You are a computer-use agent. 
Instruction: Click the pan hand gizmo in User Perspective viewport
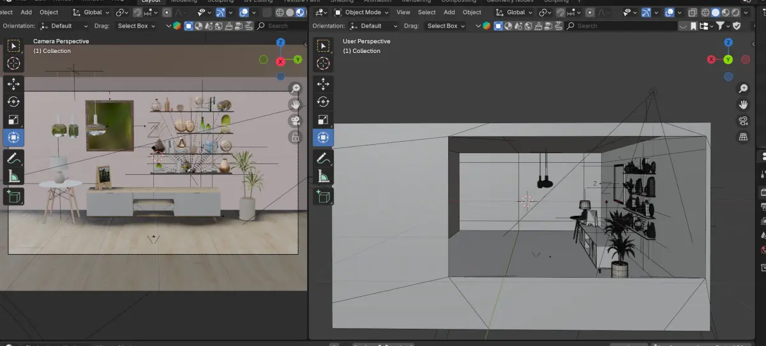point(743,104)
